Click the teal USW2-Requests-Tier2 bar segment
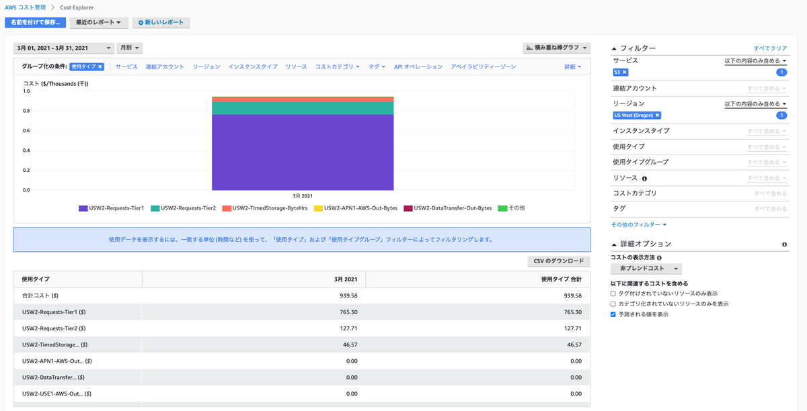The width and height of the screenshot is (807, 411). [303, 108]
